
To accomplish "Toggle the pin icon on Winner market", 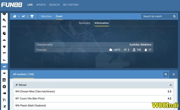I will pyautogui.click(x=16, y=85).
